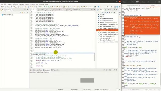Open the Refactor menu
This screenshot has width=161, height=91.
pos(15,4)
